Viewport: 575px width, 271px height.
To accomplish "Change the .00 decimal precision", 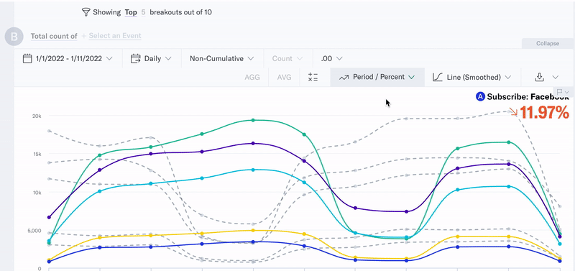I will 331,59.
